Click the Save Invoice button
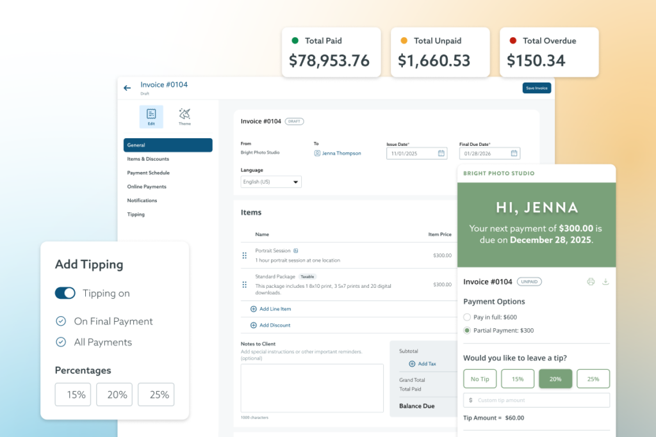This screenshot has width=656, height=437. pos(536,88)
